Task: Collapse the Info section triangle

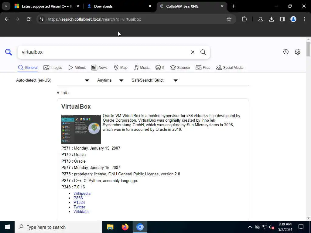Action: (58, 93)
